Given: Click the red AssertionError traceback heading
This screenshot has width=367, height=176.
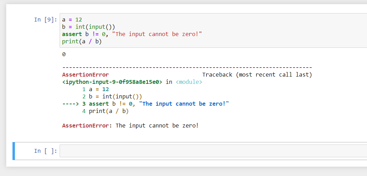Looking at the screenshot, I should (86, 75).
